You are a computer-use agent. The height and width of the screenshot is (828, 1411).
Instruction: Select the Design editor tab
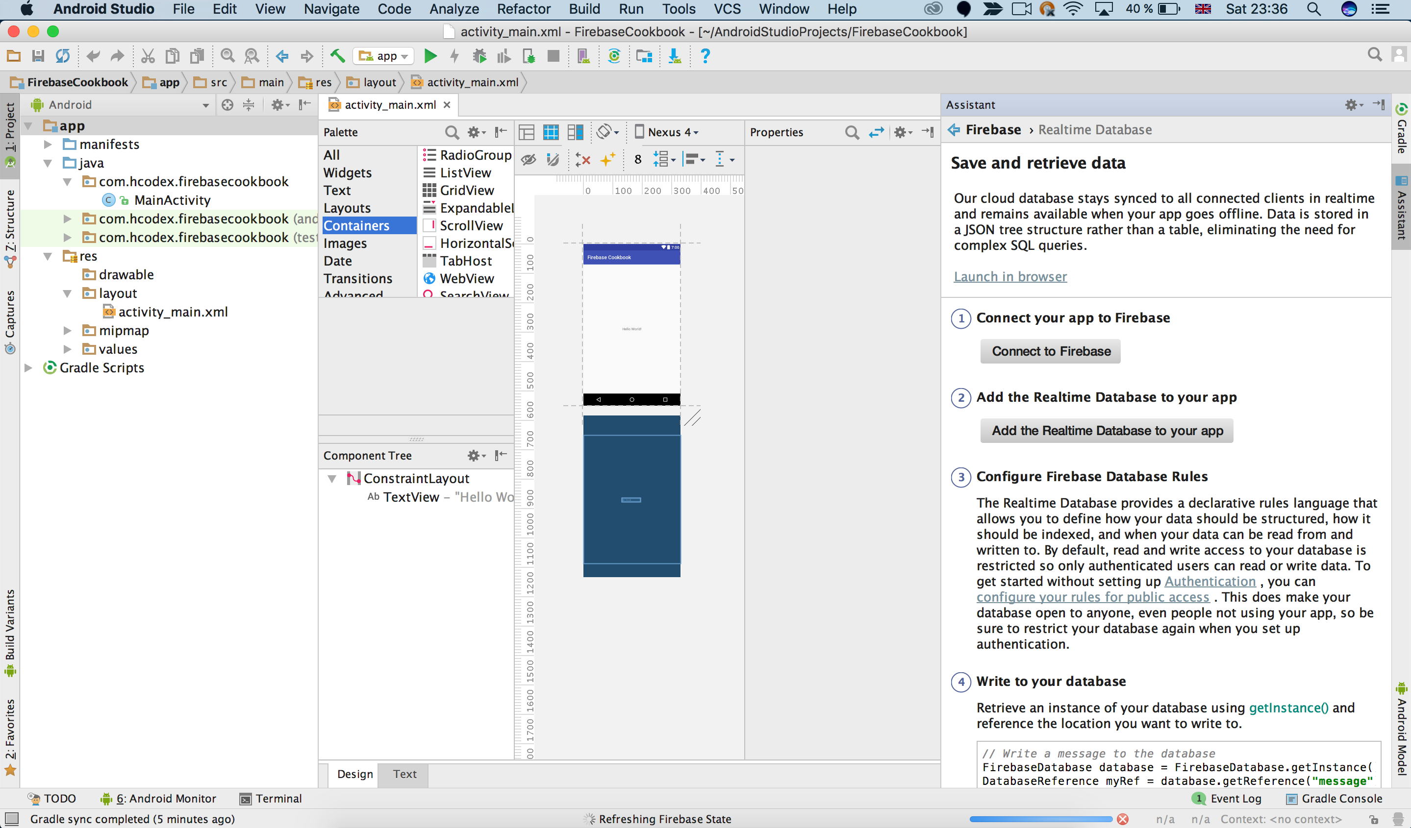[354, 774]
